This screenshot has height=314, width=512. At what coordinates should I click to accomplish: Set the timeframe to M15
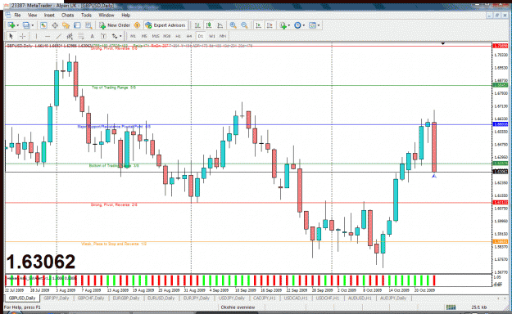[x=156, y=36]
